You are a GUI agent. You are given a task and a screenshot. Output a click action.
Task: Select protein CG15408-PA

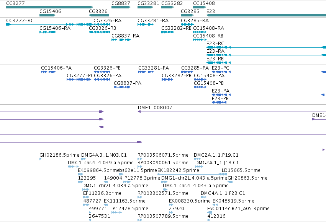click(200, 79)
